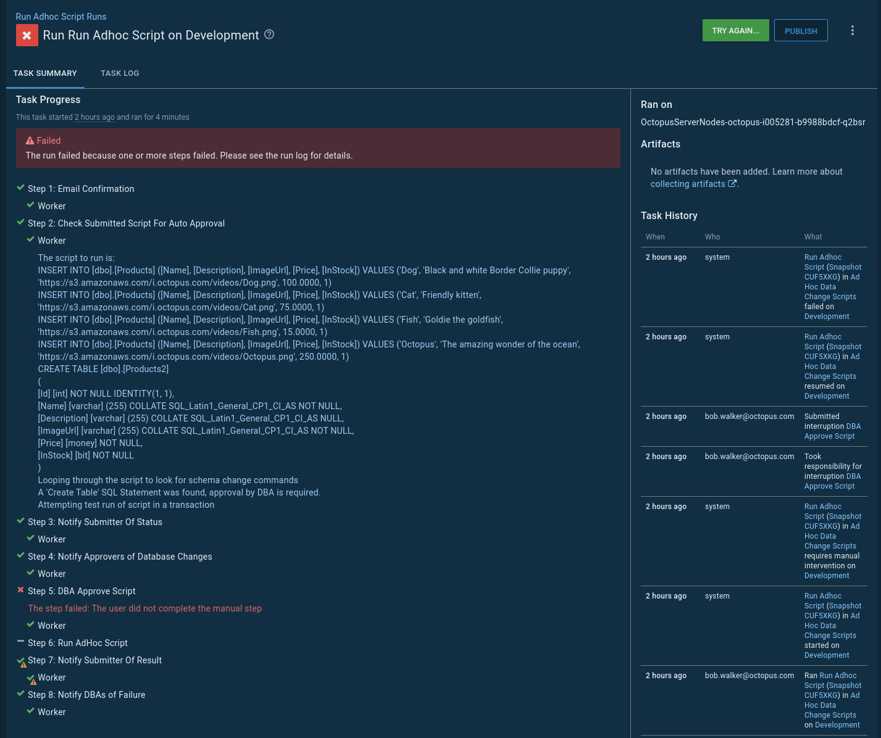The image size is (881, 738).
Task: Open the three-dot overflow menu
Action: click(852, 31)
